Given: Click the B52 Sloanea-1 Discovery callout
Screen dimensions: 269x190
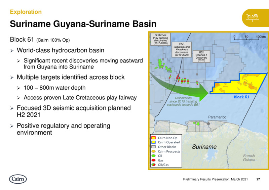Looking at the screenshot, I should [201, 56].
